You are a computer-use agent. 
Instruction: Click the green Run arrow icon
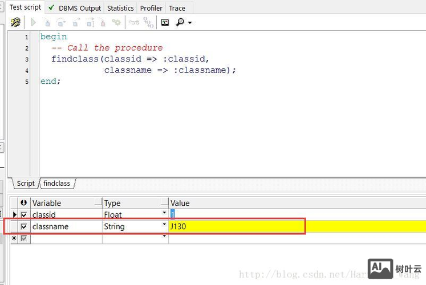(33, 22)
